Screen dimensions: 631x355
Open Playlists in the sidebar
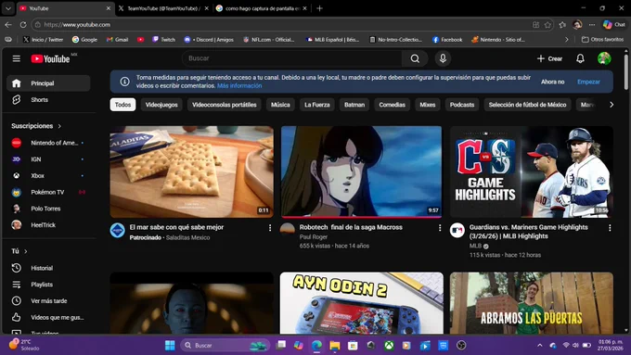tap(48, 285)
